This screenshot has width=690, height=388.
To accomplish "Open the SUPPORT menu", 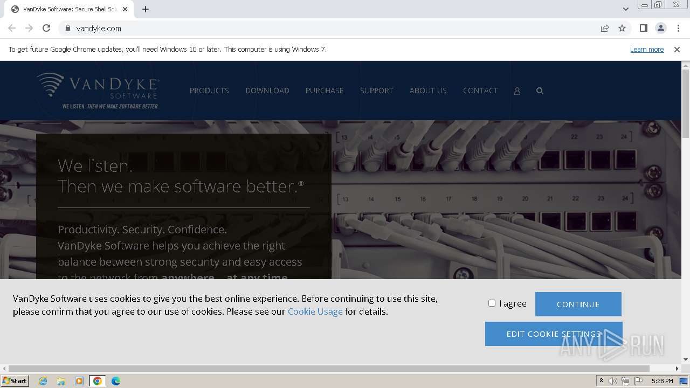I will pyautogui.click(x=377, y=91).
